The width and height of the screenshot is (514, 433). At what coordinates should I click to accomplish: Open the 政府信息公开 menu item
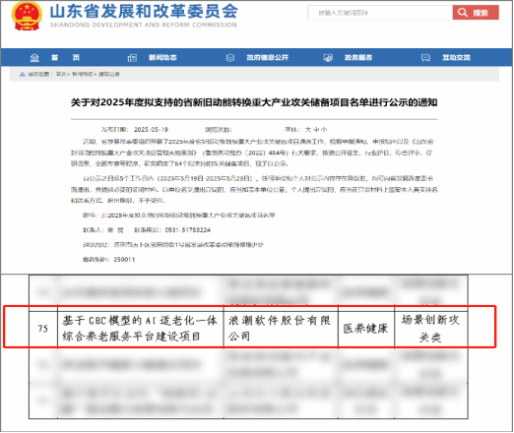coord(268,58)
